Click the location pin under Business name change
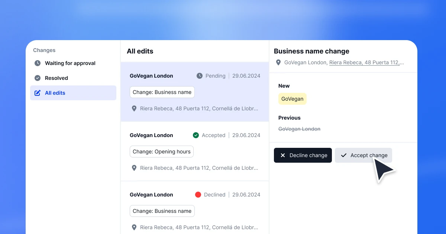 [x=278, y=62]
